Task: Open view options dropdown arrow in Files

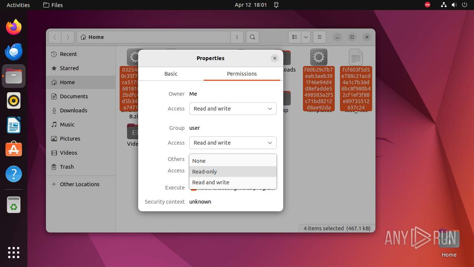Action: point(306,37)
